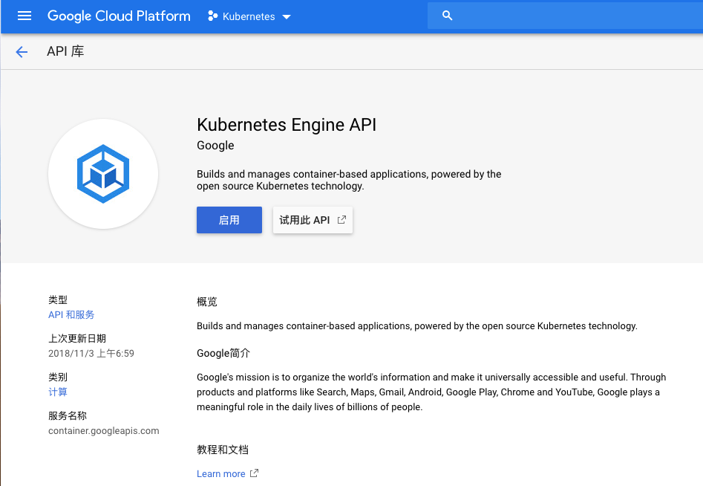Click the Google Cloud Platform logo text
This screenshot has height=486, width=703.
pyautogui.click(x=119, y=16)
